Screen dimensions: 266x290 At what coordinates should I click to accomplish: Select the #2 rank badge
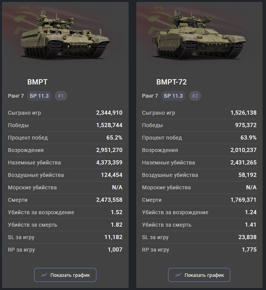[x=195, y=96]
